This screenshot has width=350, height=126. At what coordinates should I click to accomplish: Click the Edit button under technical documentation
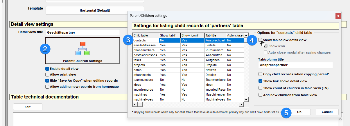pos(28,107)
